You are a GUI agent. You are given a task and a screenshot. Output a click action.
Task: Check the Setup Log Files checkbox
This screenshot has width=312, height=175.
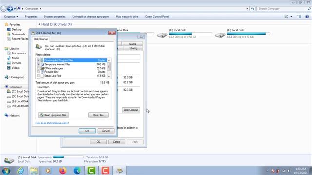[38, 76]
